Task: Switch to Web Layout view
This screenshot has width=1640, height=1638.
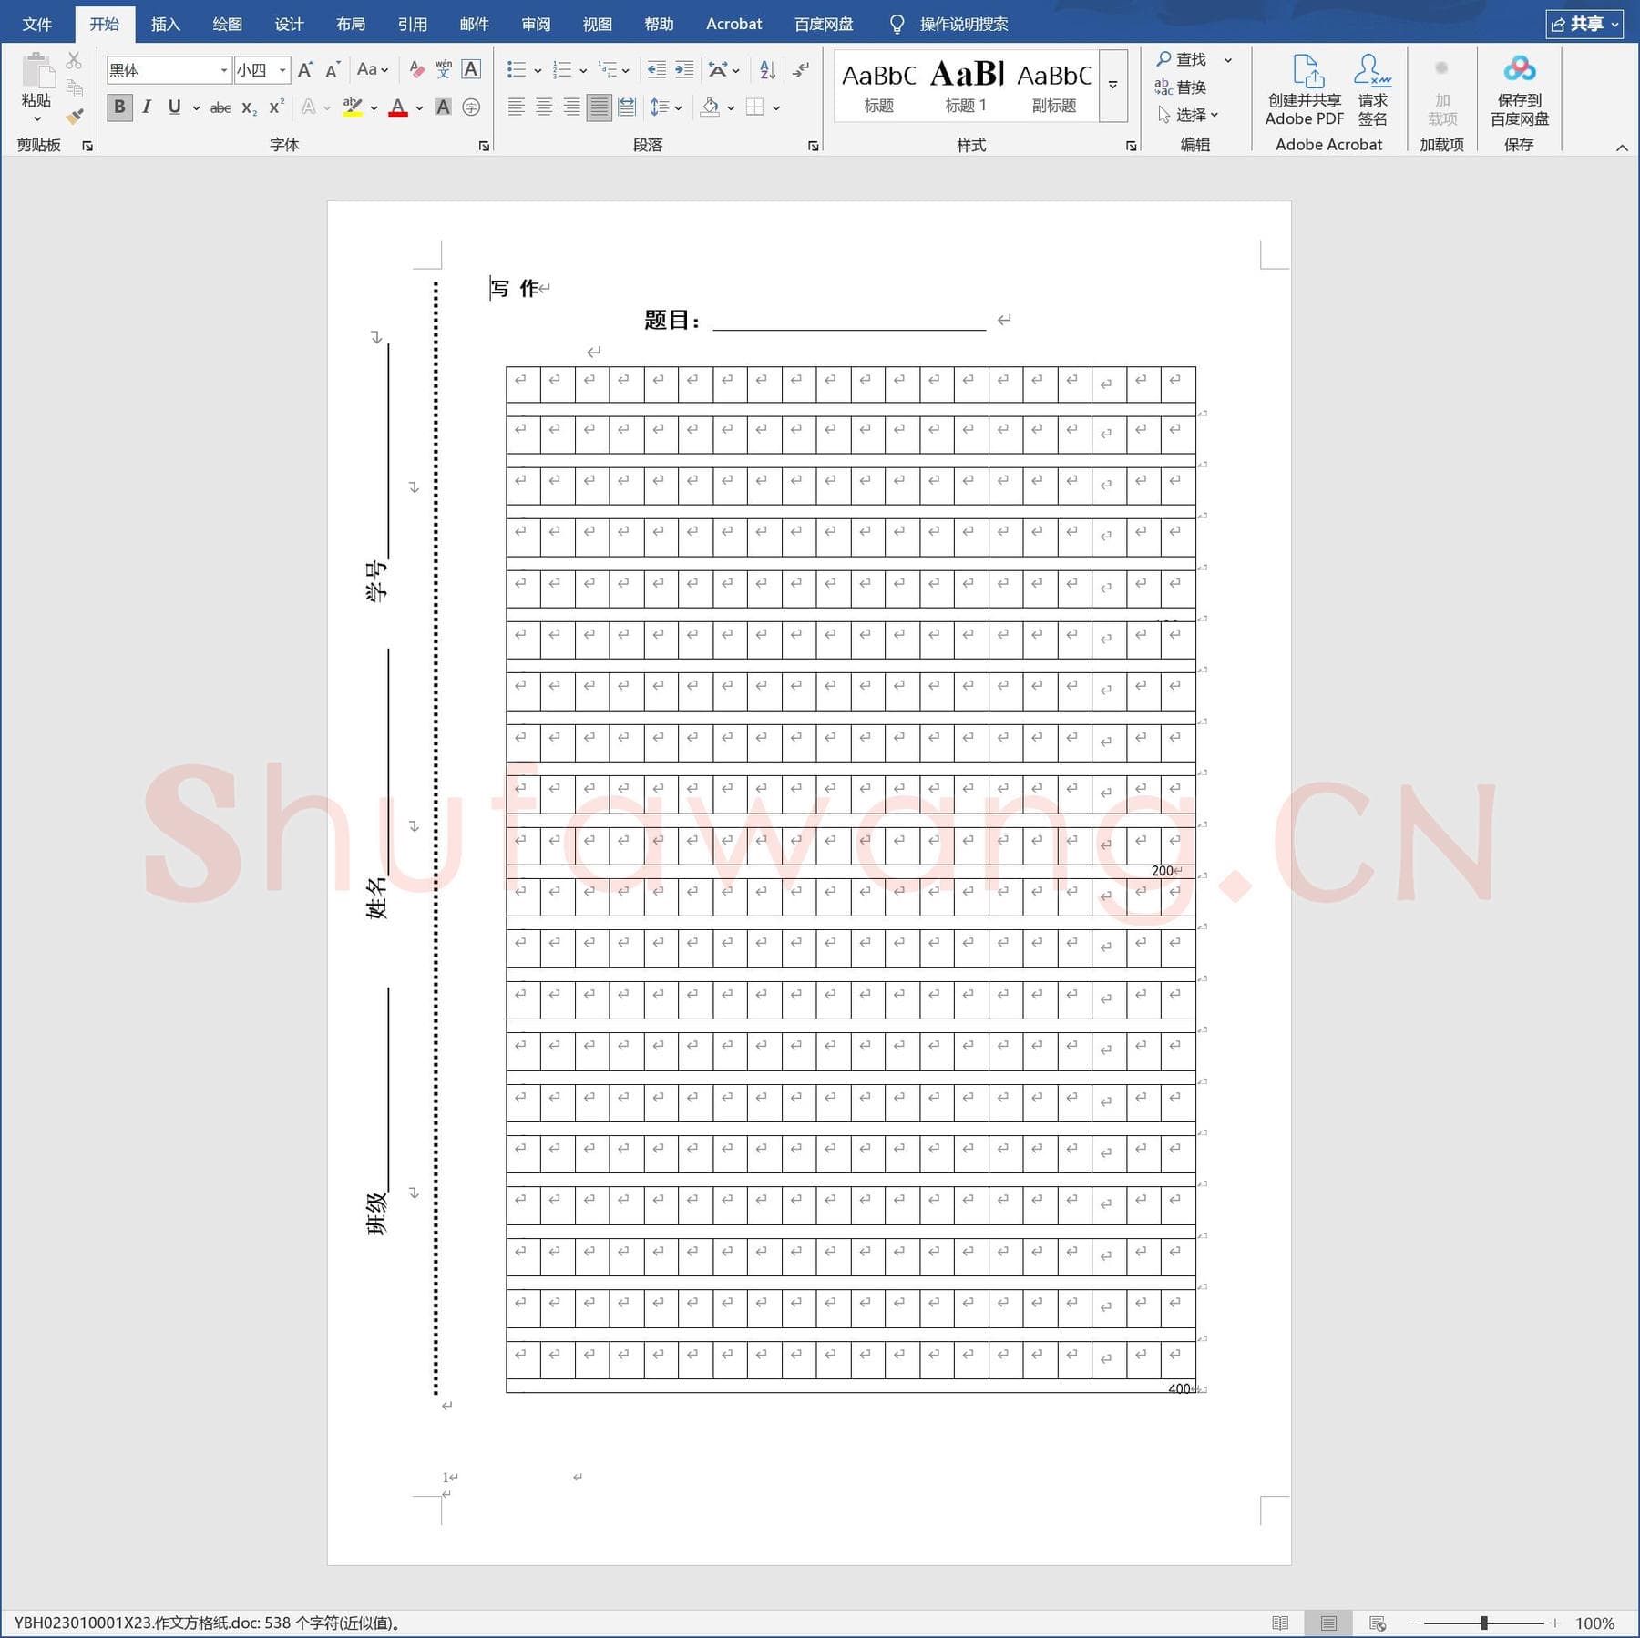Action: [1378, 1623]
